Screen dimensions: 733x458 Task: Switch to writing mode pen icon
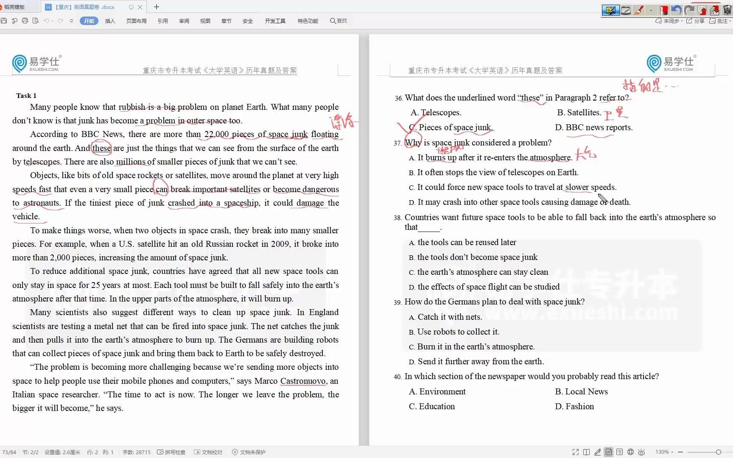(x=597, y=452)
